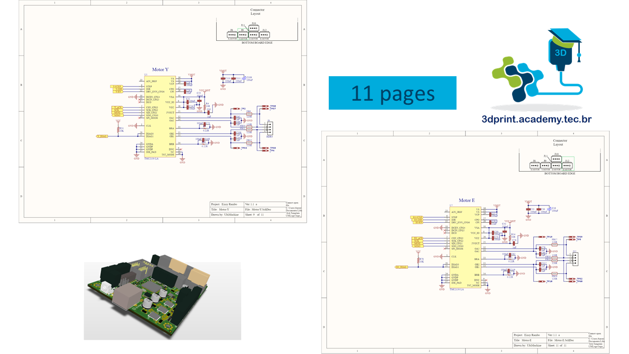The width and height of the screenshot is (629, 354).
Task: Select the Y_DIAG port in Motor Y sheet
Action: tap(102, 136)
